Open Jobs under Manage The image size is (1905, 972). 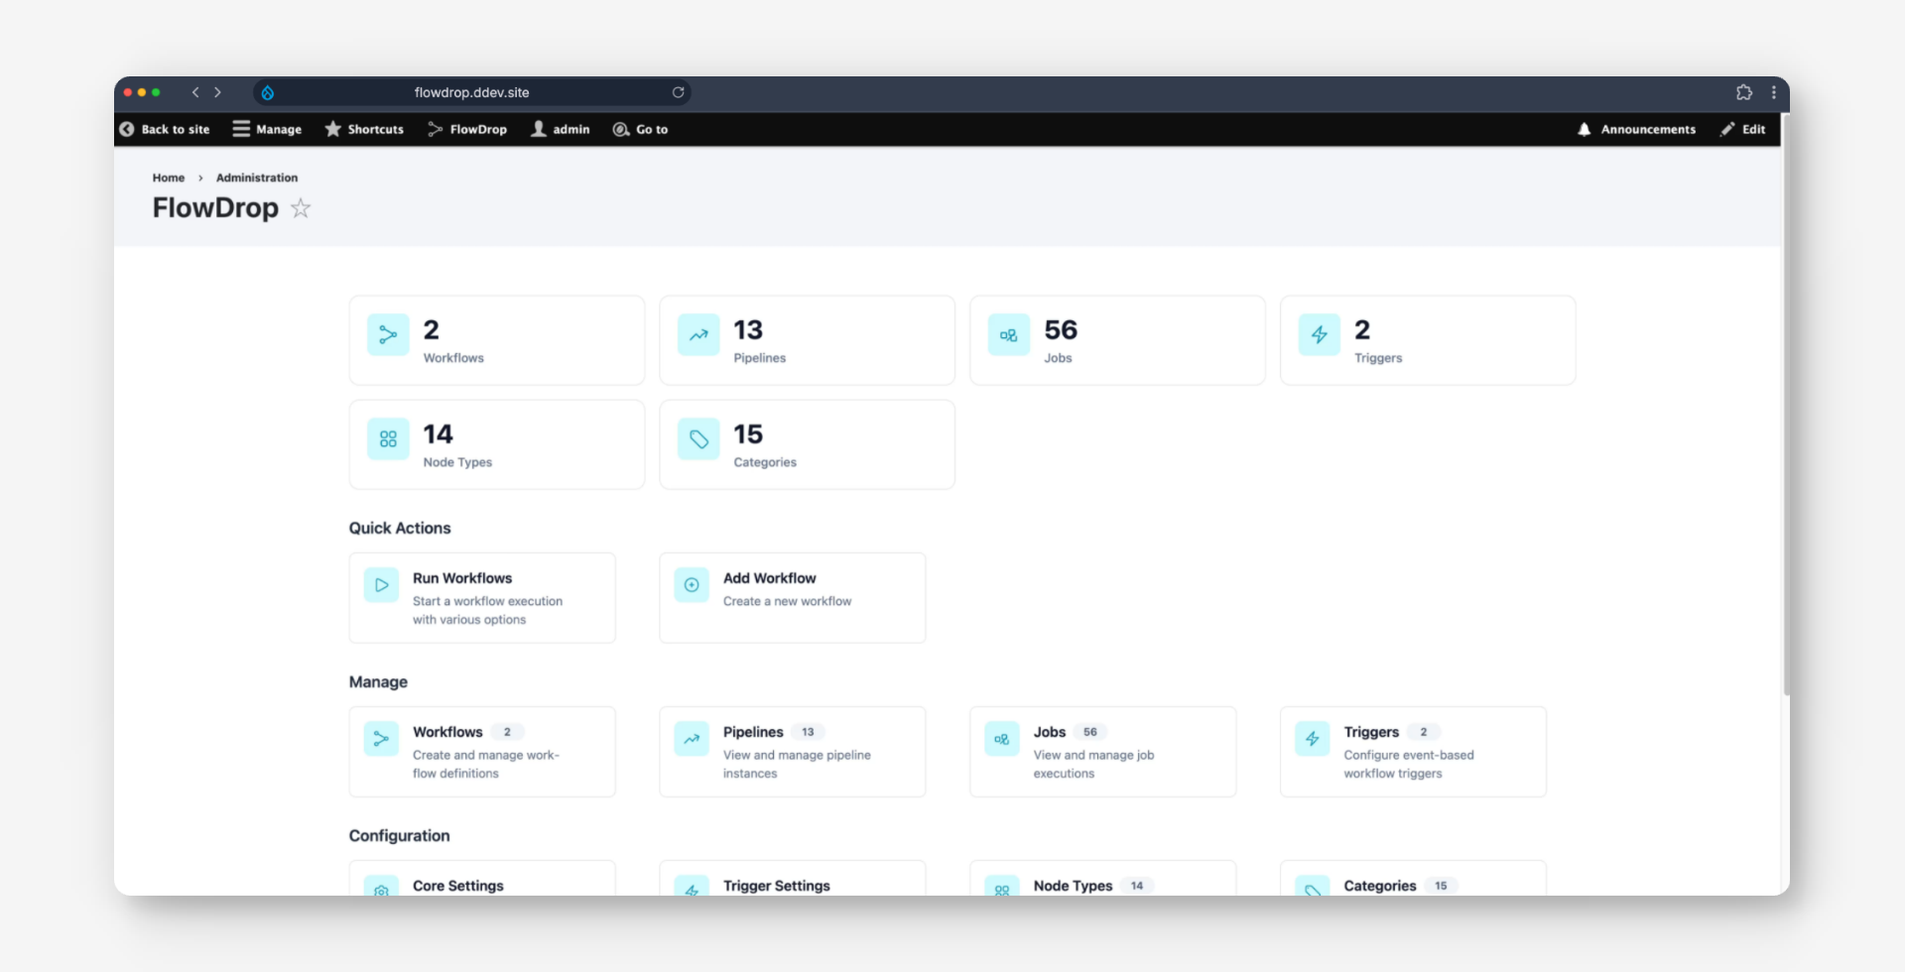[x=1103, y=752]
